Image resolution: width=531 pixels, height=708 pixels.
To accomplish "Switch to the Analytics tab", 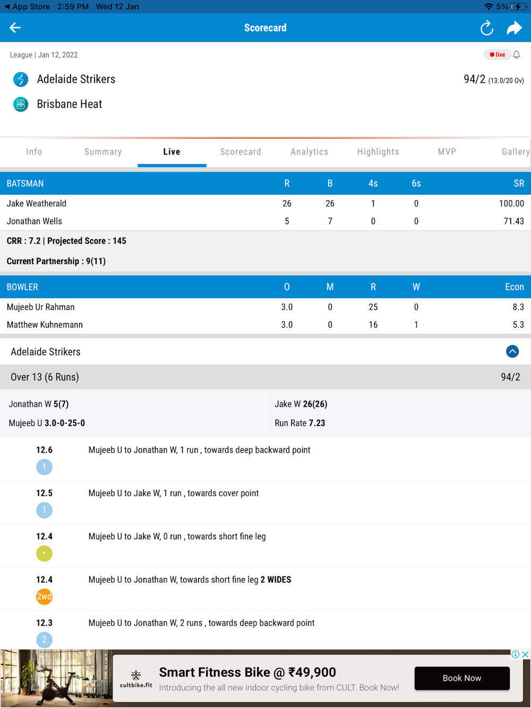I will [x=310, y=152].
